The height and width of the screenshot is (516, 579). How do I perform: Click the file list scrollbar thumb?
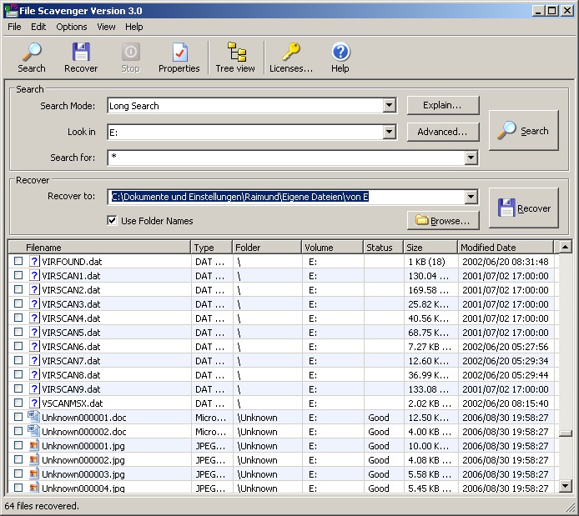click(x=565, y=433)
